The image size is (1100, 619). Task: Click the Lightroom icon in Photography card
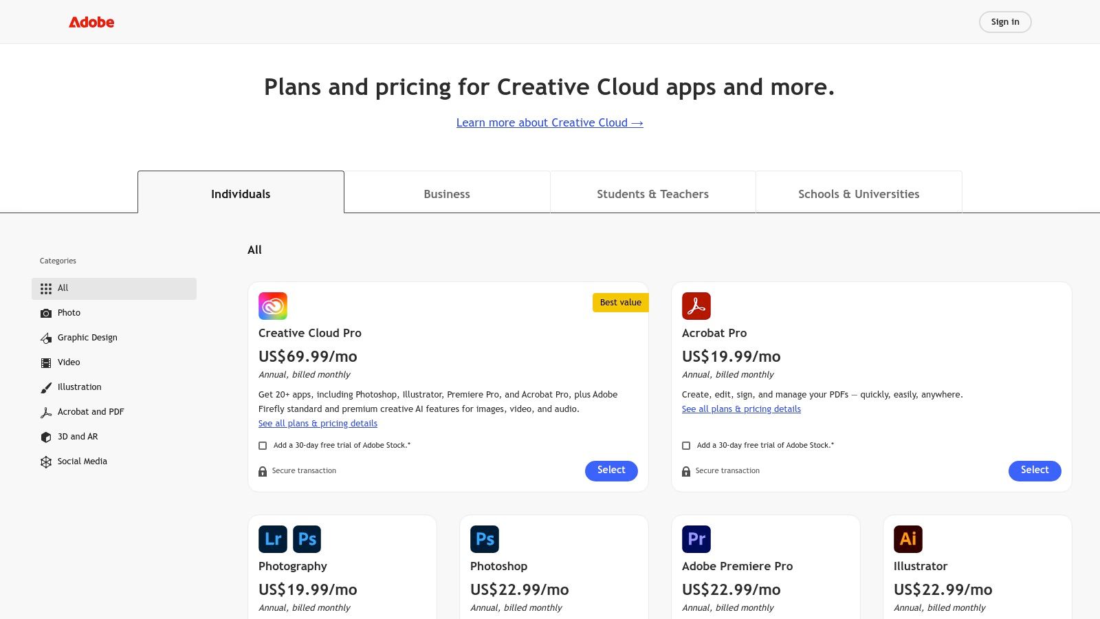pyautogui.click(x=273, y=539)
